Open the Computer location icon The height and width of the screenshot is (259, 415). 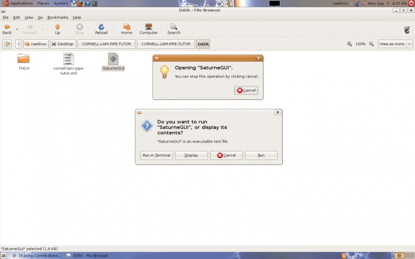(x=148, y=28)
